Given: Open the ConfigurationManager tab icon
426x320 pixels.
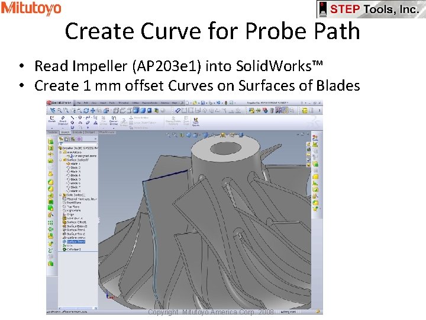Looking at the screenshot, I should click(73, 139).
